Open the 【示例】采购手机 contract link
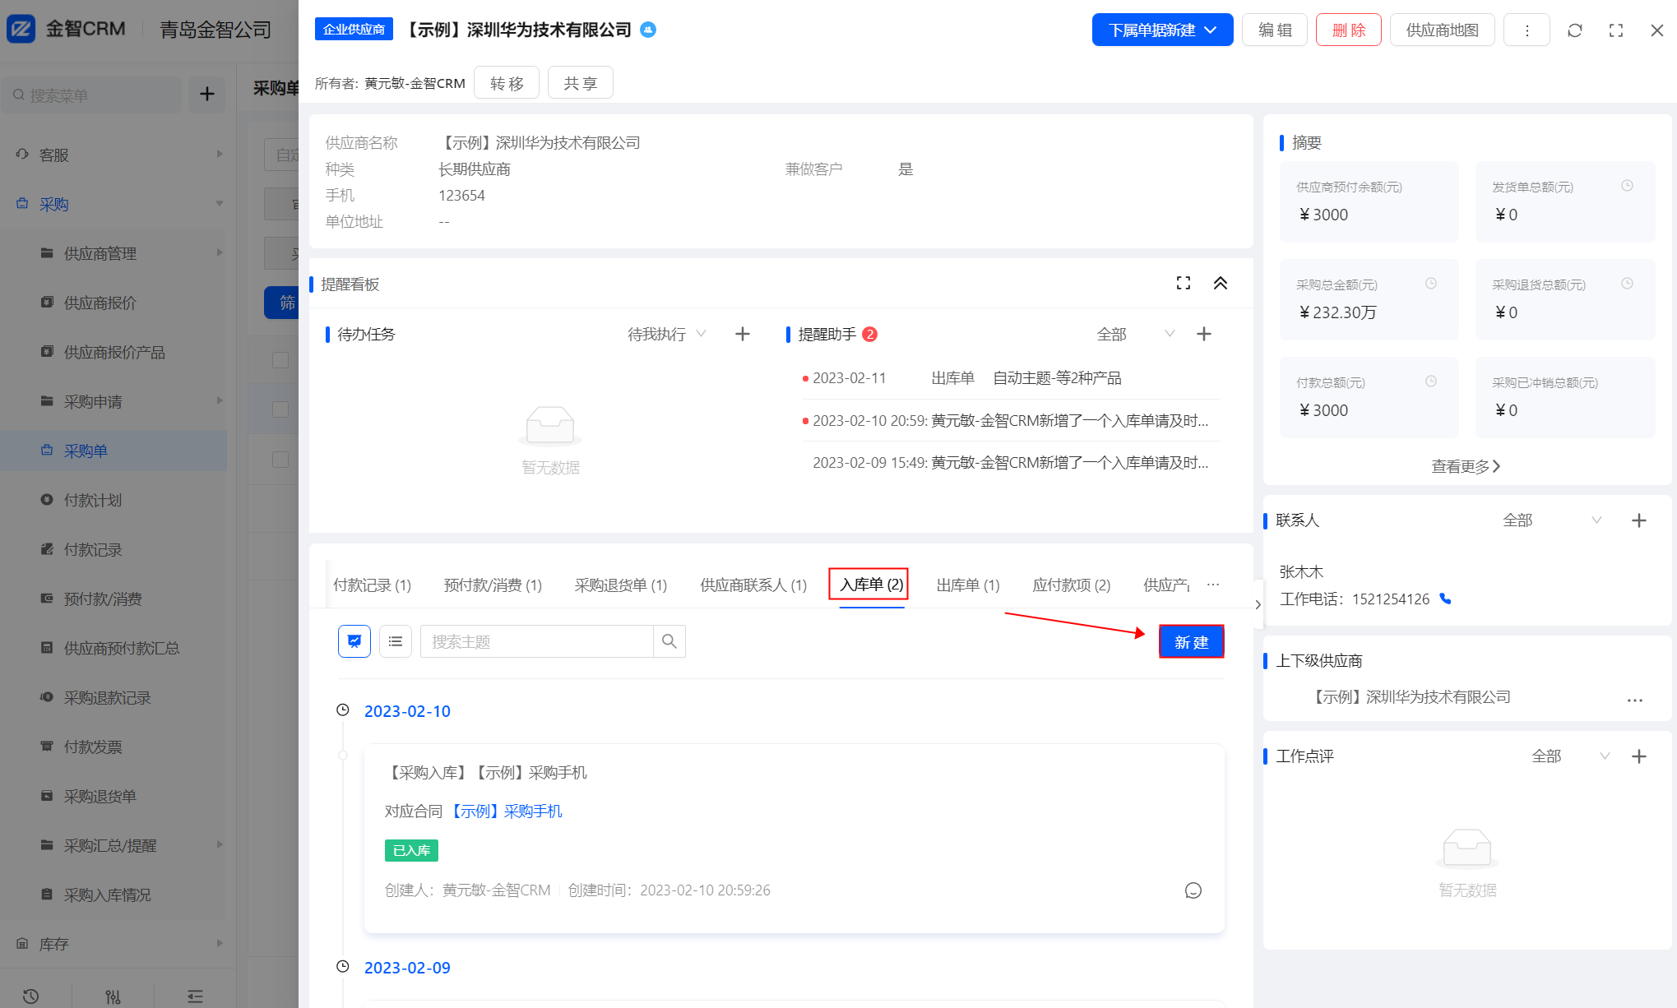Image resolution: width=1677 pixels, height=1008 pixels. pyautogui.click(x=506, y=811)
